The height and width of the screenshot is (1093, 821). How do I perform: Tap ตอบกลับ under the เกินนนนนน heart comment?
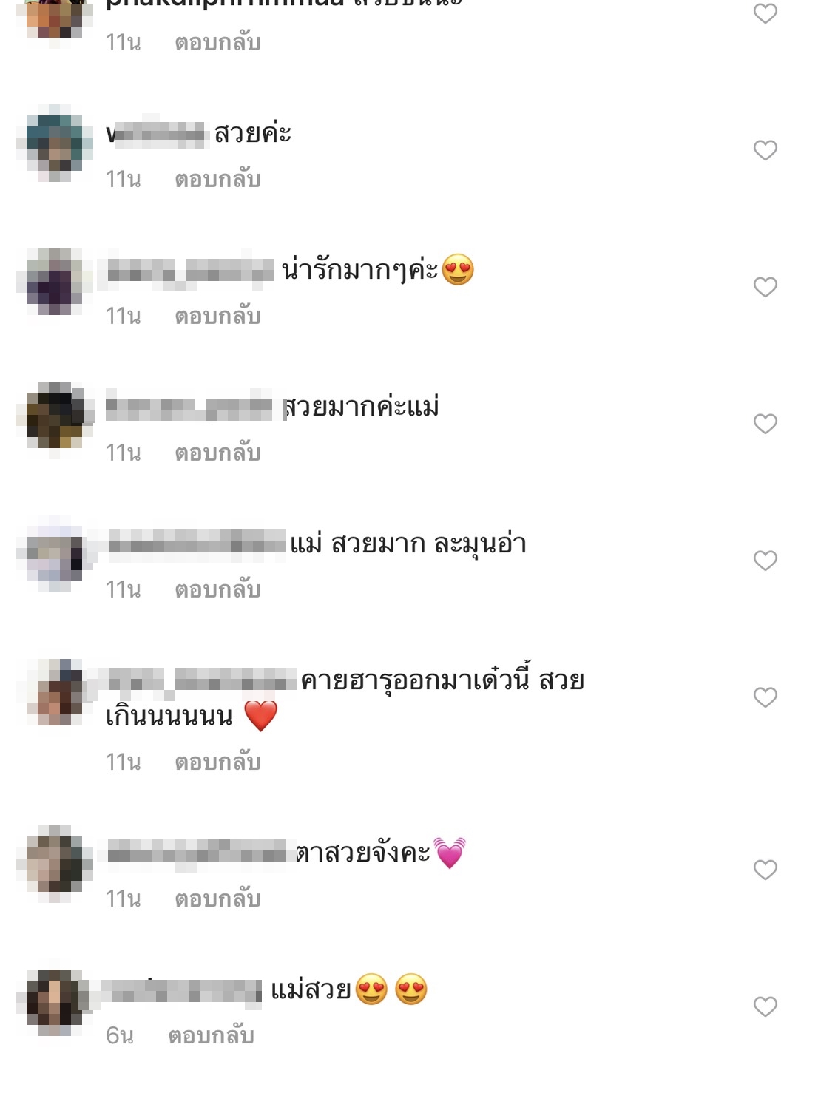217,762
